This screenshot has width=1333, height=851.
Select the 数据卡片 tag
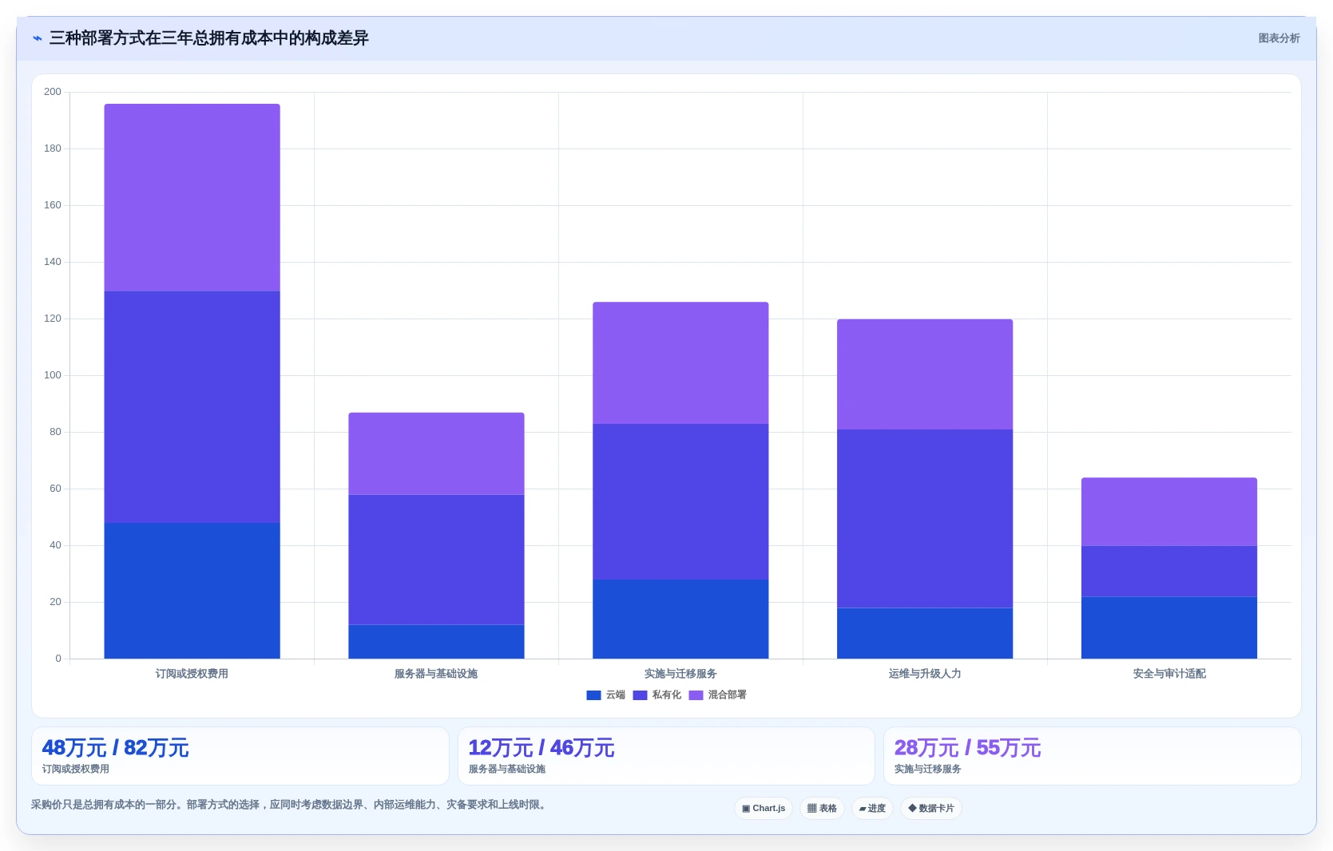931,808
